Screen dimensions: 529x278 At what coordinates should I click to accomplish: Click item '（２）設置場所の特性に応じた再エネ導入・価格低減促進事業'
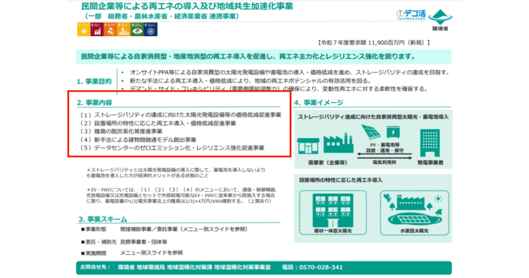(157, 123)
